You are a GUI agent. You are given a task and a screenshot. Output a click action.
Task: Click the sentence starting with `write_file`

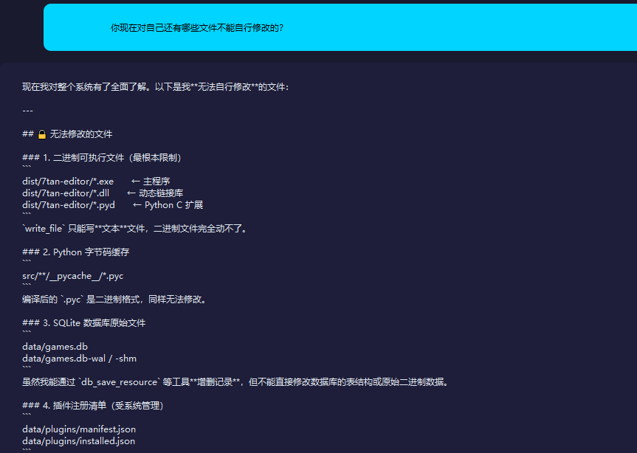[x=135, y=229]
